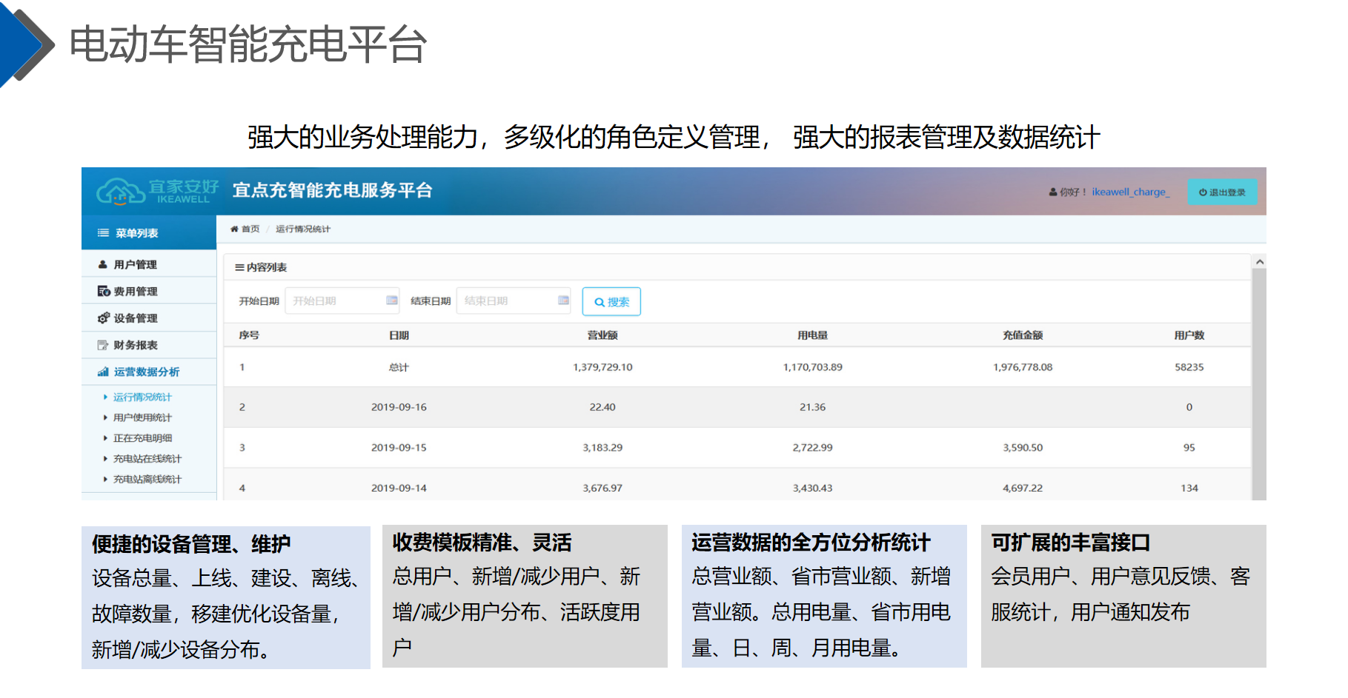Click the 首页 breadcrumb link
This screenshot has height=698, width=1348.
[250, 229]
